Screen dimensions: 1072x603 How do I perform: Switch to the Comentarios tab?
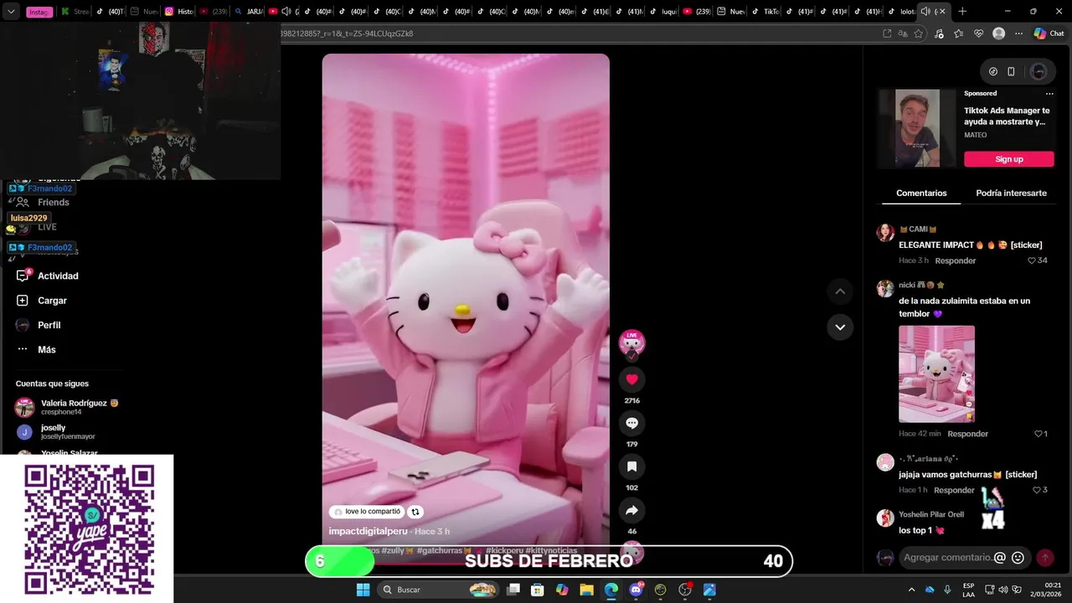point(921,193)
